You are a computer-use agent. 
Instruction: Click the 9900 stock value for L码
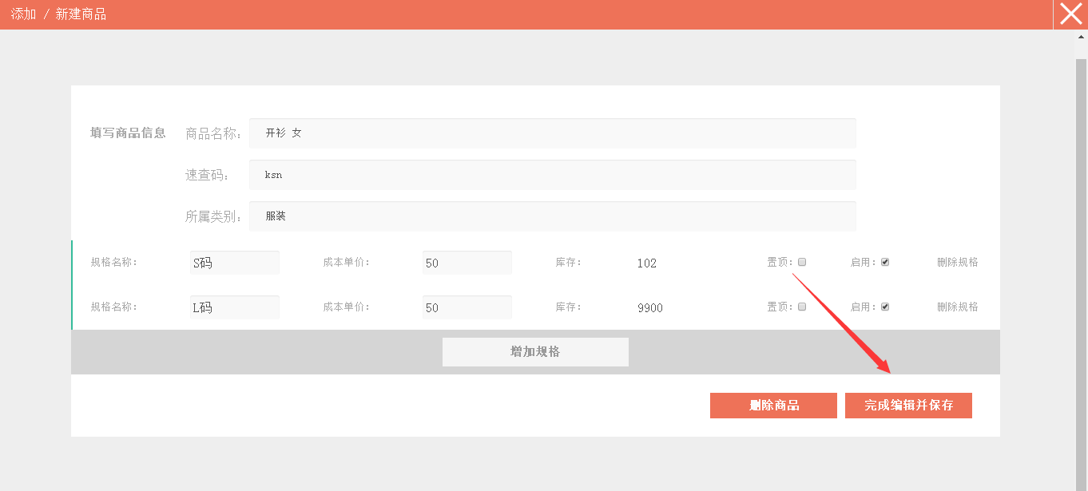coord(650,307)
